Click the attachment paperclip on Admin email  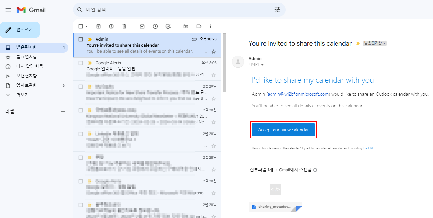click(x=194, y=39)
